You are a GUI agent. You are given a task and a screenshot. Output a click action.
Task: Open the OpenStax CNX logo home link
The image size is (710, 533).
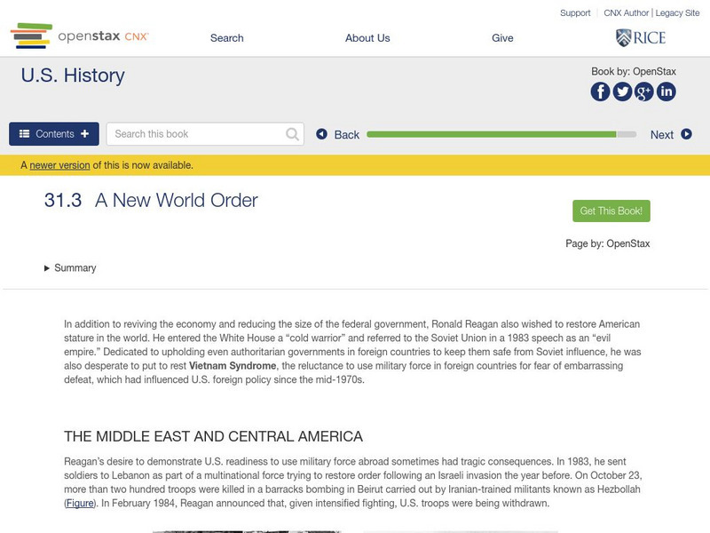tap(80, 36)
